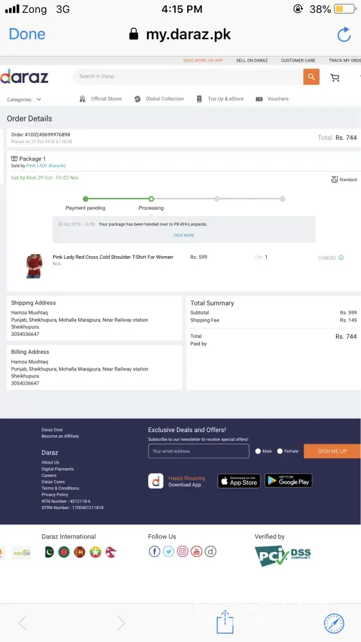Tap the Safari reload page icon
This screenshot has width=361, height=642.
344,35
